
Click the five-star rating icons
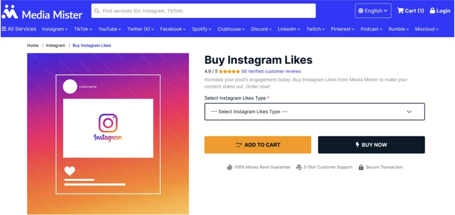[x=229, y=71]
